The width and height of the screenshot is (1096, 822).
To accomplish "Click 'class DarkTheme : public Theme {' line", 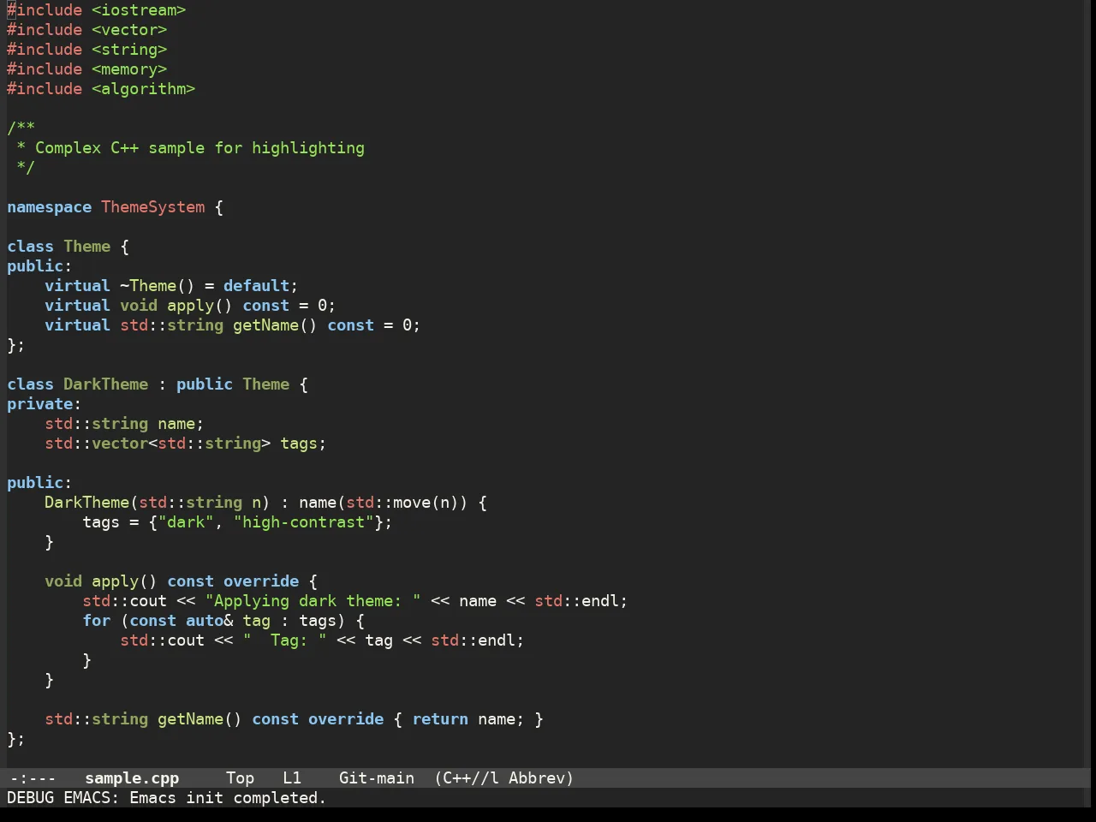I will [158, 384].
